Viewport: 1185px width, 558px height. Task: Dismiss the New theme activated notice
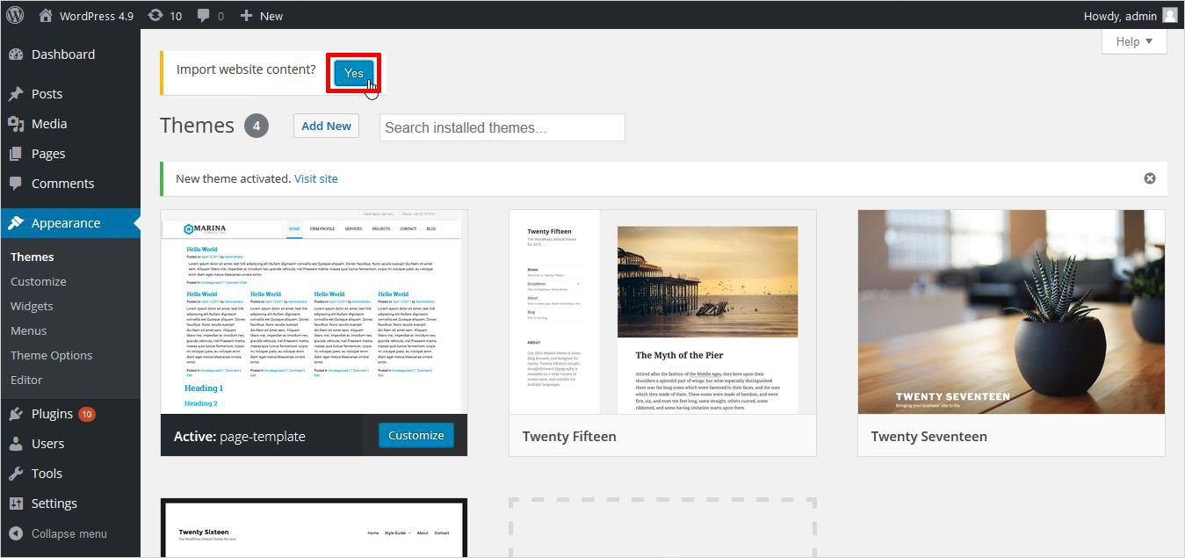coord(1149,178)
